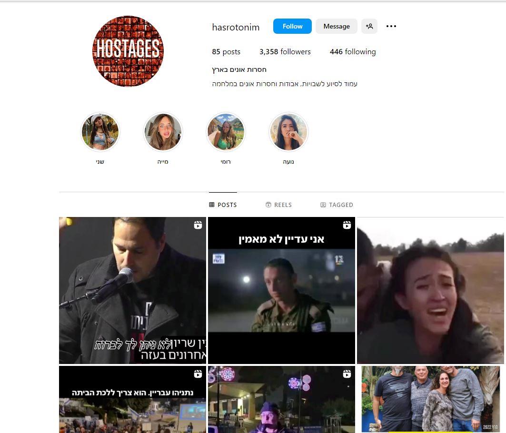
Task: Open the crying woman post thumbnail
Action: (430, 290)
